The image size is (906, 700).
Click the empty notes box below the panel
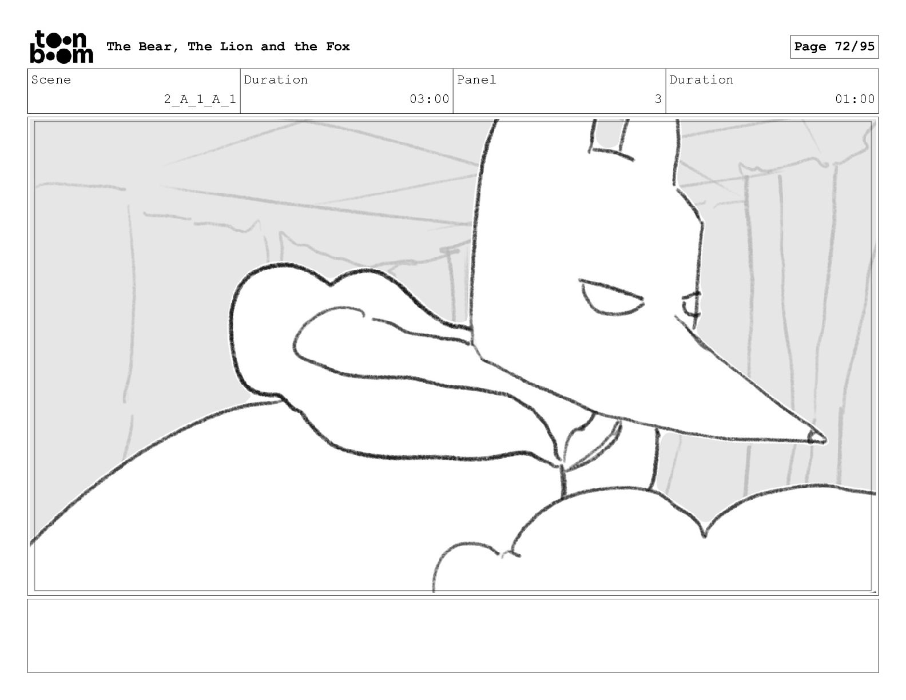point(453,635)
